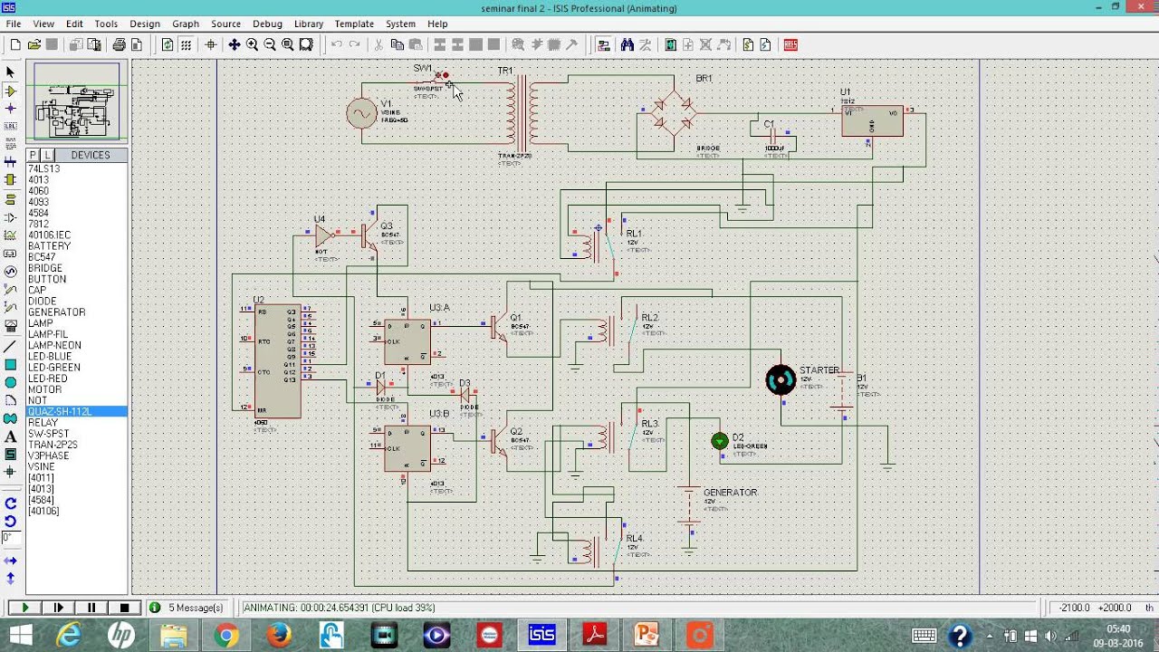Zoom in on the schematic

coord(252,44)
